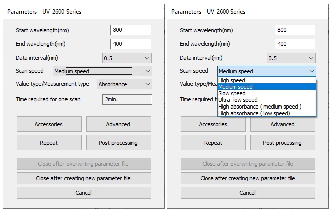Select High absorbance (low speed) option

coord(267,113)
